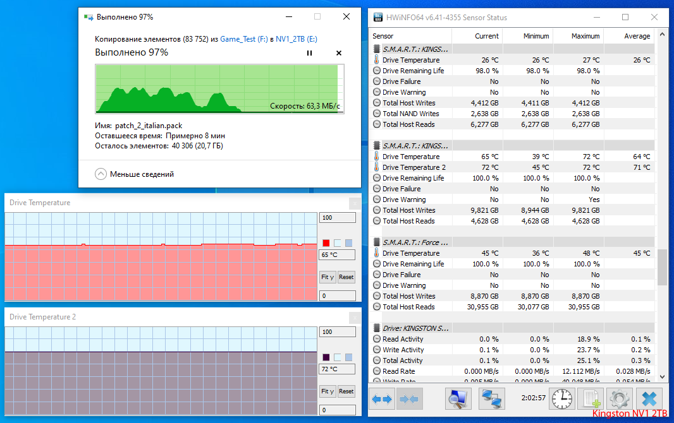674x423 pixels.
Task: Click the blue X close sensors icon
Action: [649, 399]
